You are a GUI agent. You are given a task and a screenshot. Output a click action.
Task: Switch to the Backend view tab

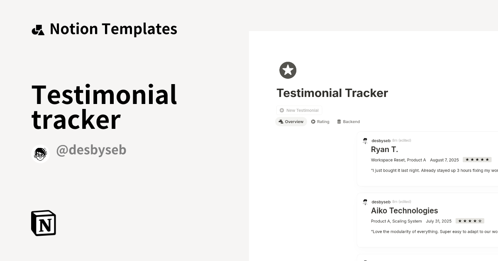[349, 121]
